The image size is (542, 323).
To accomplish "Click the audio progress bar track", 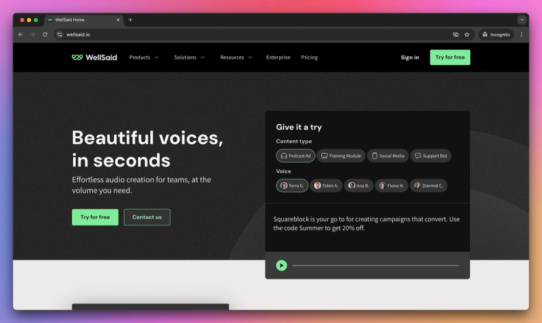I will pos(376,265).
